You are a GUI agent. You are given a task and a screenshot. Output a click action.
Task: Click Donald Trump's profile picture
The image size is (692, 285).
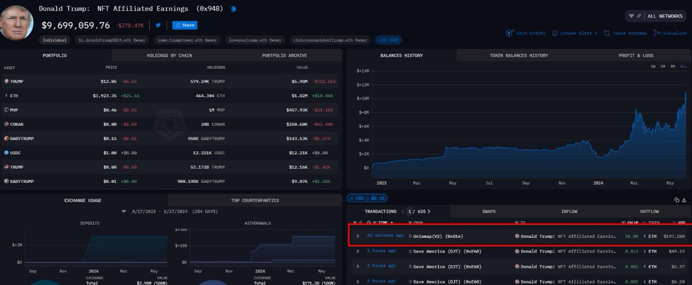(x=17, y=22)
